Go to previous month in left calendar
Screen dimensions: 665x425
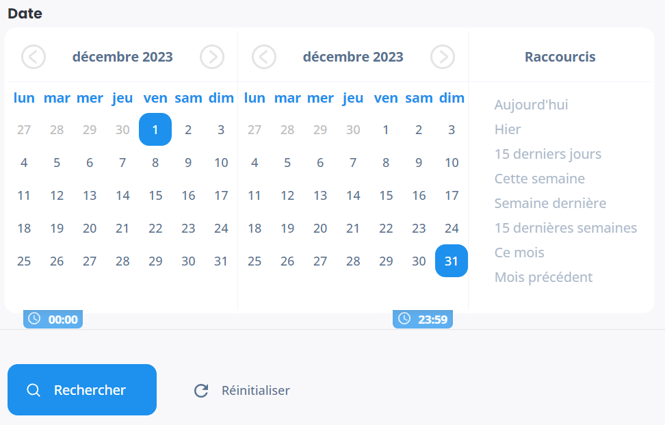click(x=34, y=57)
